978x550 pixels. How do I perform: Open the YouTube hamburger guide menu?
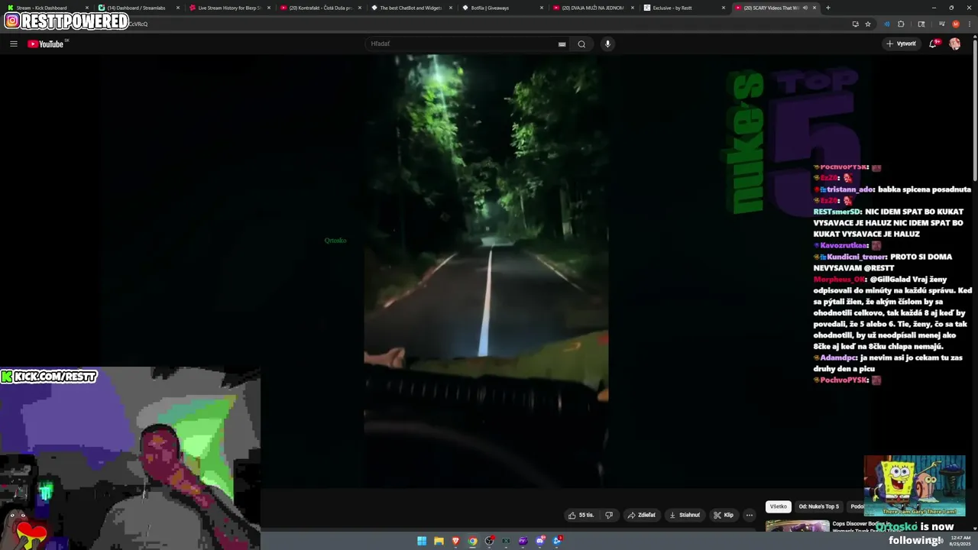click(x=14, y=44)
